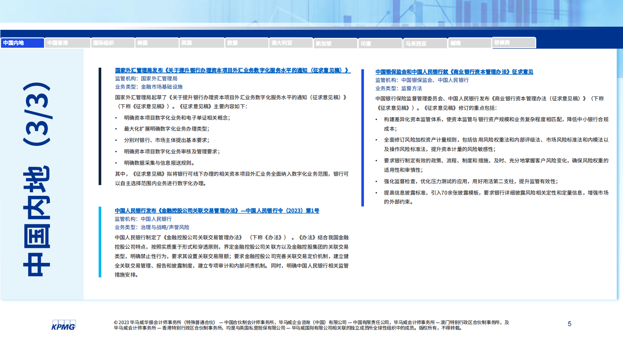This screenshot has height=350, width=623.
Task: Click the page number 5
Action: 569,324
